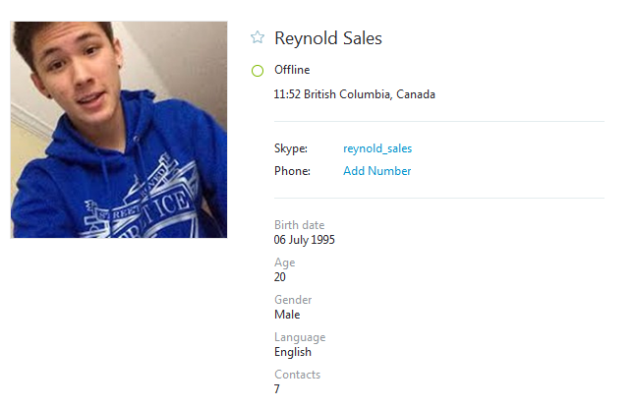Select the Reynold Sales name heading
Image resolution: width=635 pixels, height=408 pixels.
click(x=328, y=38)
